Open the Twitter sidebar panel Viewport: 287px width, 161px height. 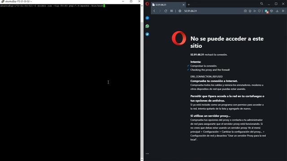click(x=147, y=34)
